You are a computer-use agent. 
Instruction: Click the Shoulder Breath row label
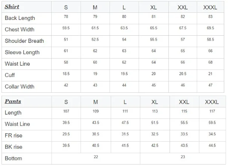24,41
